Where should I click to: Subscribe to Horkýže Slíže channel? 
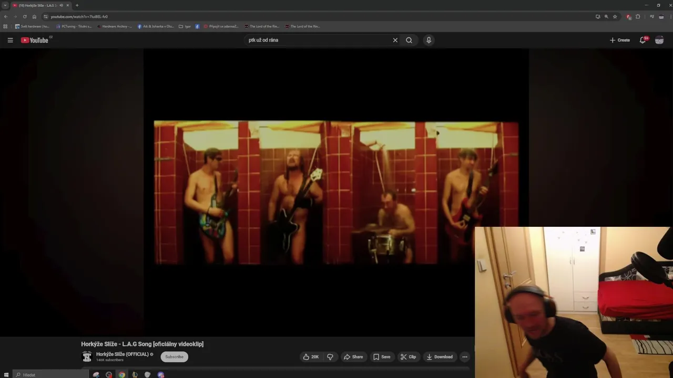(x=174, y=357)
